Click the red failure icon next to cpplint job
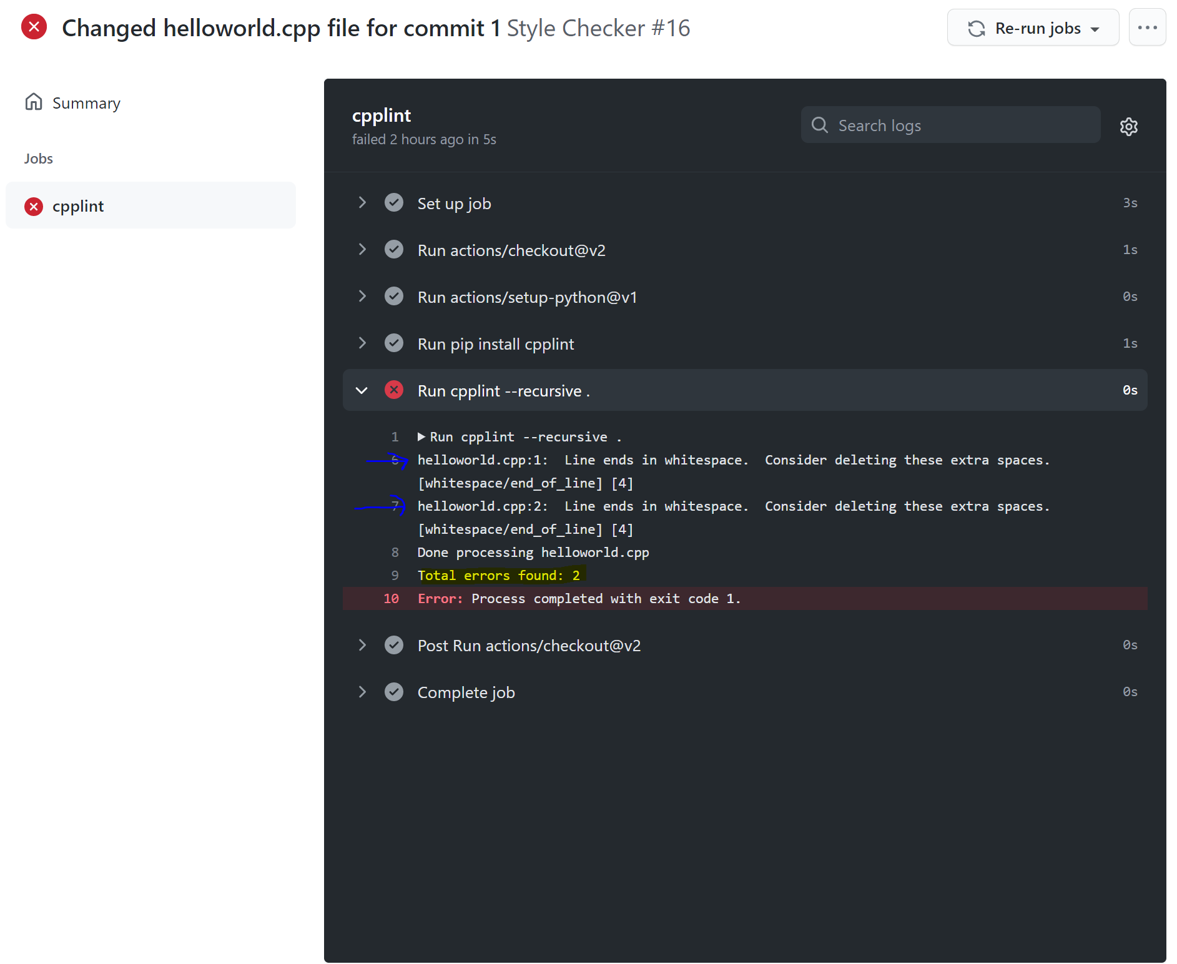The width and height of the screenshot is (1177, 964). 34,206
